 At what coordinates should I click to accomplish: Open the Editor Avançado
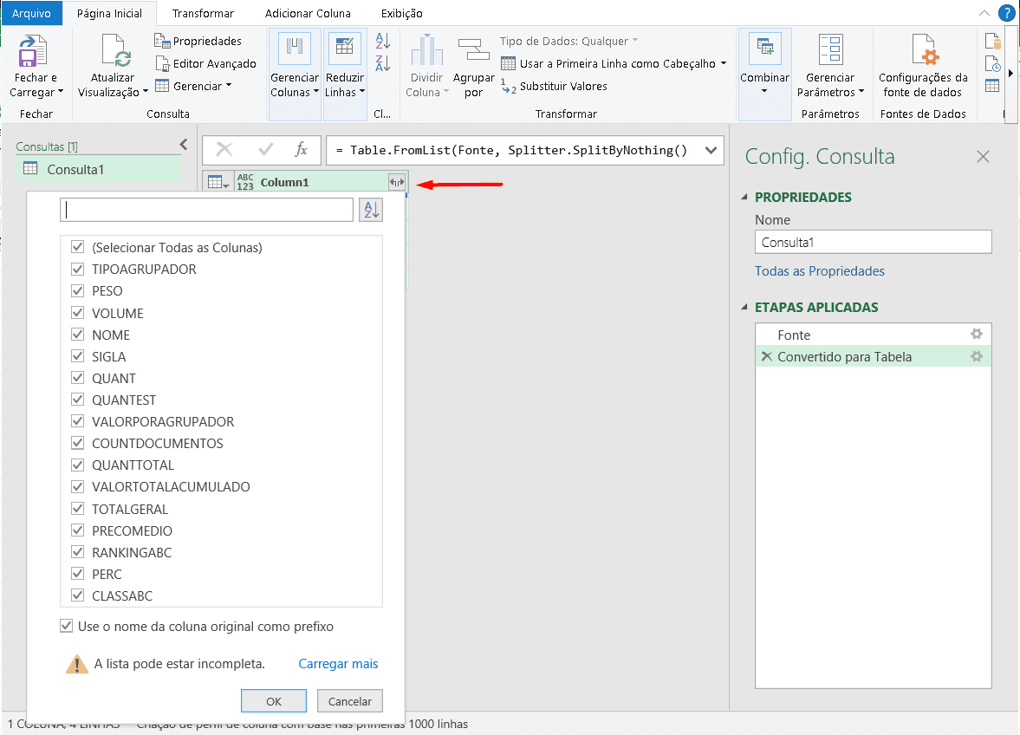pyautogui.click(x=206, y=63)
